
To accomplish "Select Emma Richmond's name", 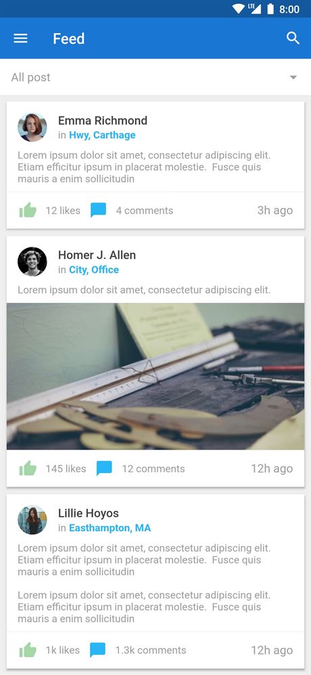I will coord(103,121).
